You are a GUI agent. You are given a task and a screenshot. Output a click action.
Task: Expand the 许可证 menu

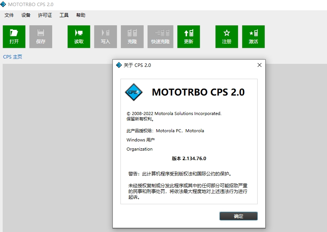coord(45,15)
